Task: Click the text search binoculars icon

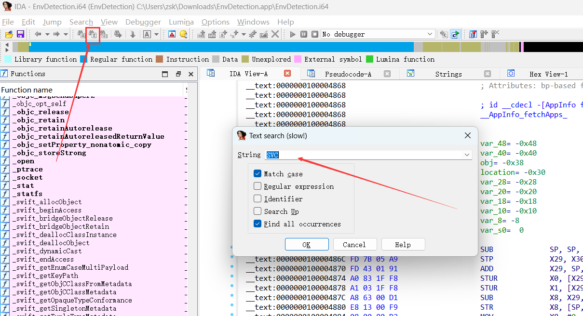Action: 93,34
